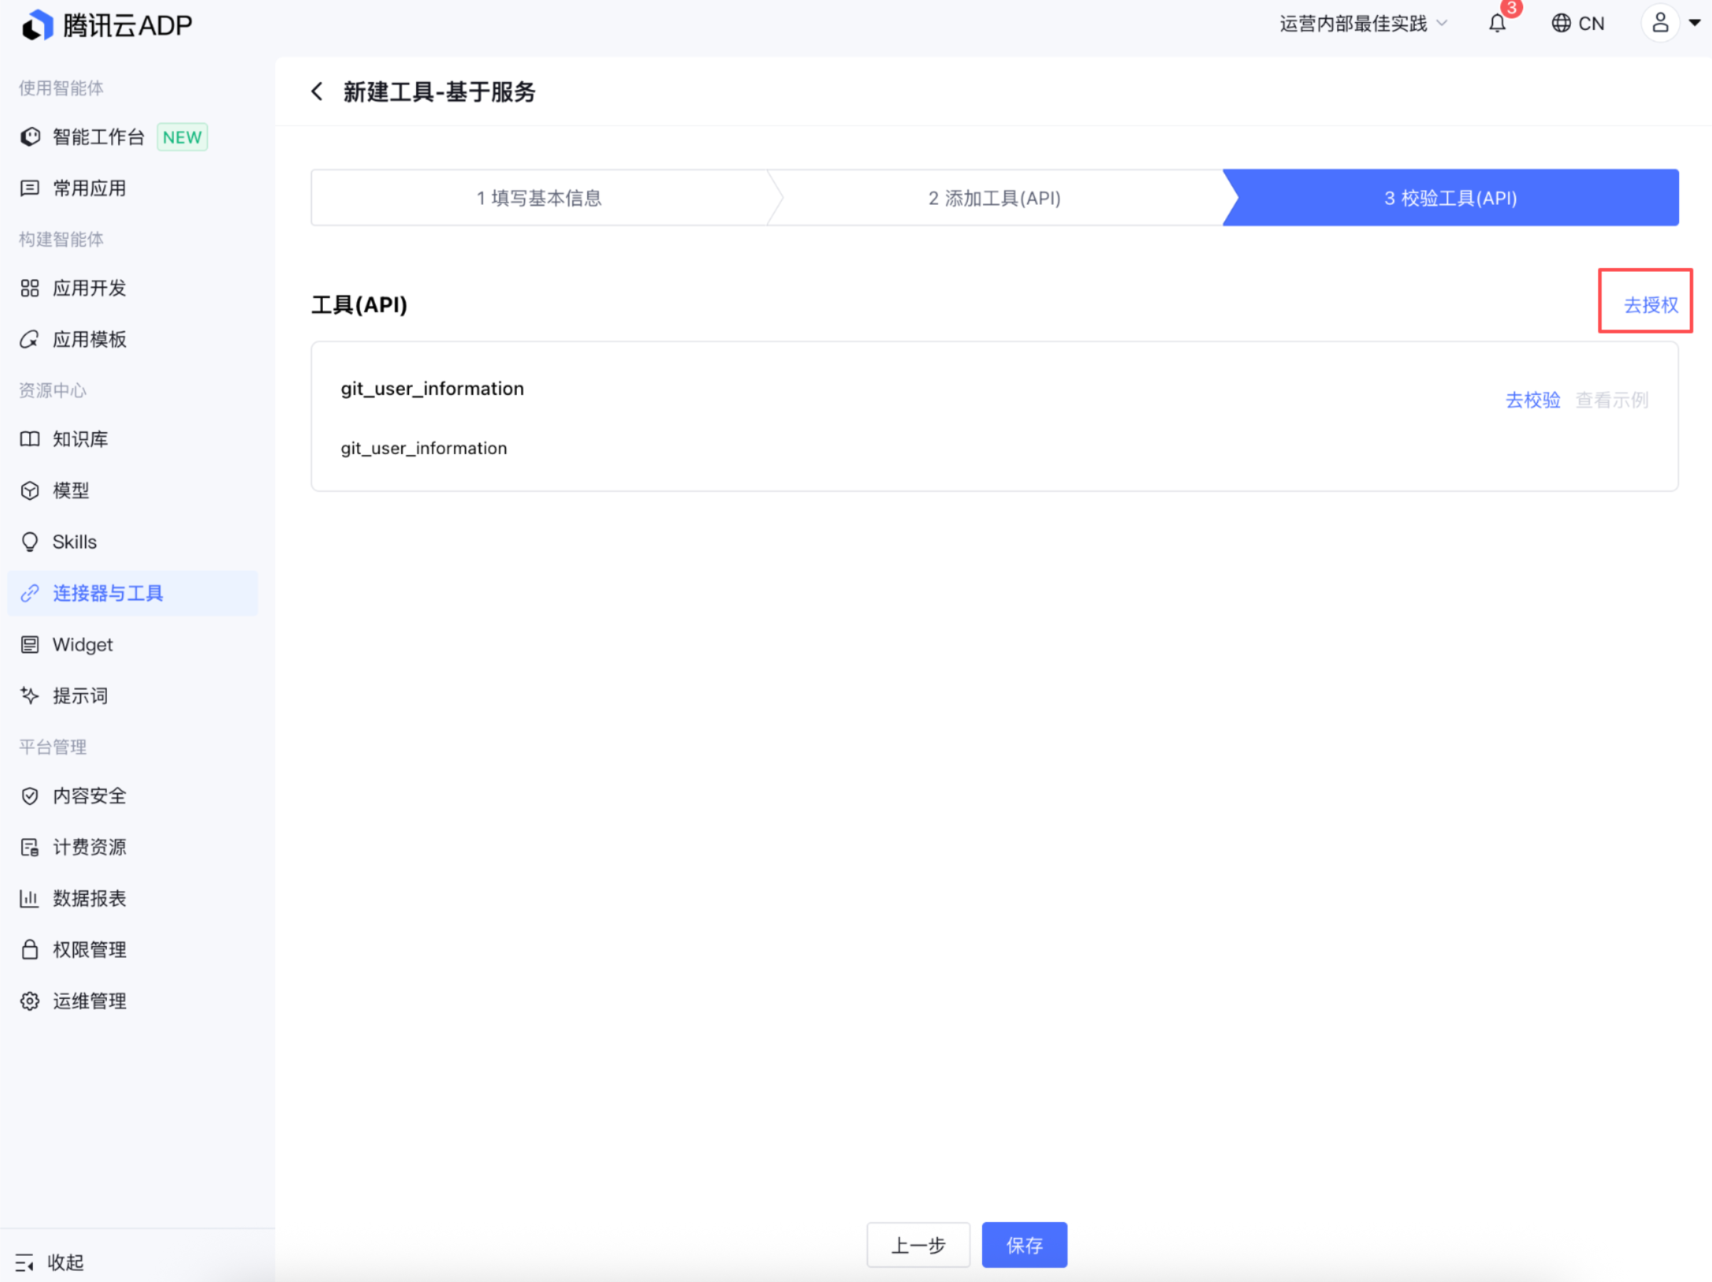
Task: Click the 新建工具-基于服务 page title
Action: point(439,91)
